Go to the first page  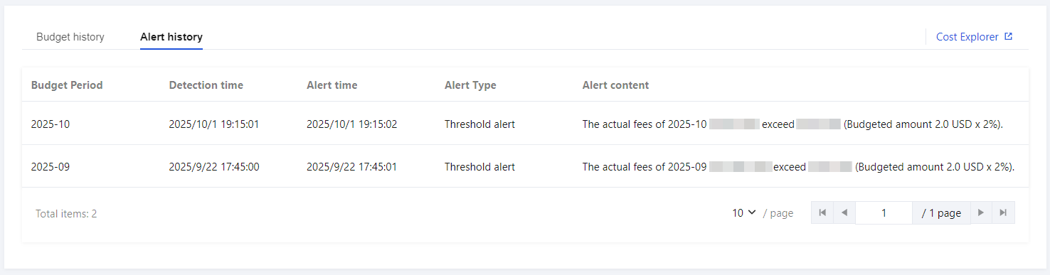[x=822, y=212]
